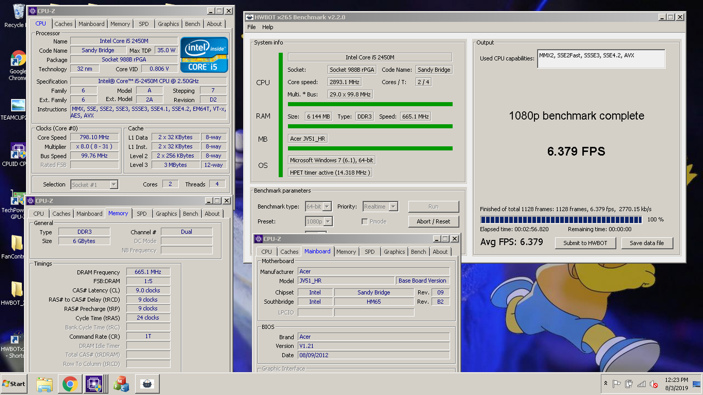Open the Action Center flag icon

pos(617,384)
